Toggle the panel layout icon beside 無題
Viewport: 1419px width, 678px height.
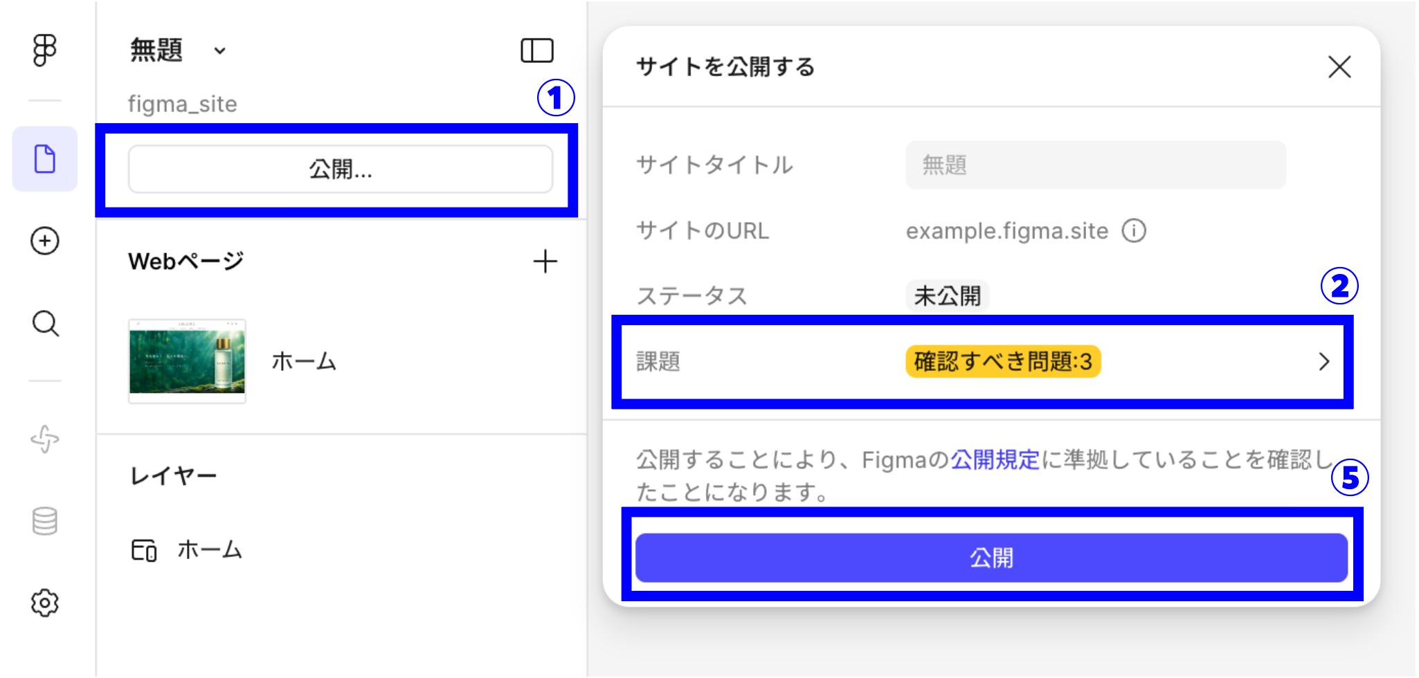pyautogui.click(x=537, y=49)
